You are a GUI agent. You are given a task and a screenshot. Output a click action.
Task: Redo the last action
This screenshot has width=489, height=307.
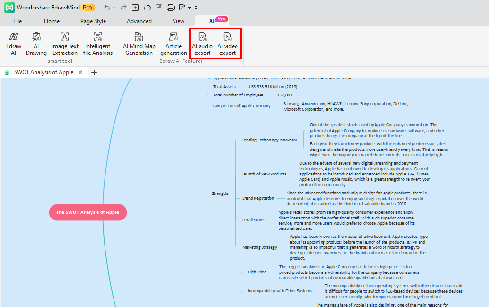pos(123,8)
